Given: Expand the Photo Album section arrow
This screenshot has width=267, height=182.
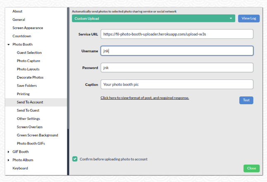Looking at the screenshot, I should click(9, 160).
